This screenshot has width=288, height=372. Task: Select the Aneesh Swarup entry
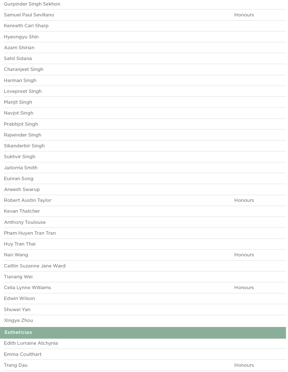tap(22, 189)
